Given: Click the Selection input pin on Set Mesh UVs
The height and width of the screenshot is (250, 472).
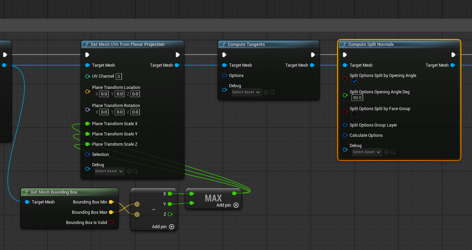Looking at the screenshot, I should [x=87, y=155].
